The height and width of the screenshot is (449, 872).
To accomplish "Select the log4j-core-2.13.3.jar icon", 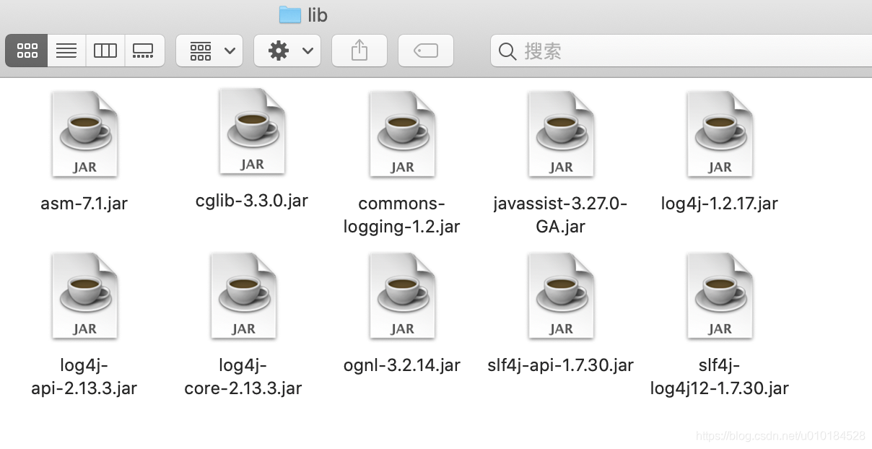I will [x=243, y=295].
